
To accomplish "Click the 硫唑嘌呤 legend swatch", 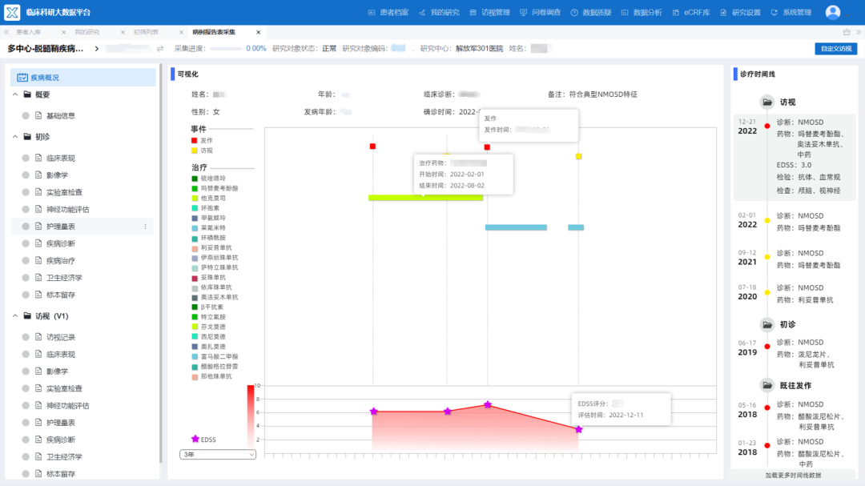I will (x=194, y=179).
